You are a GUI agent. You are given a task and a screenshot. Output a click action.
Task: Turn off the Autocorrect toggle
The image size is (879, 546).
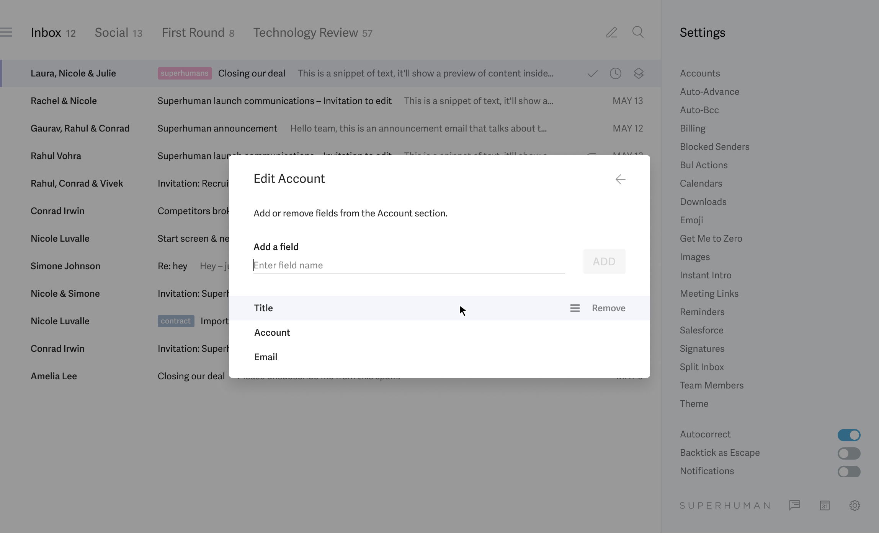[849, 435]
